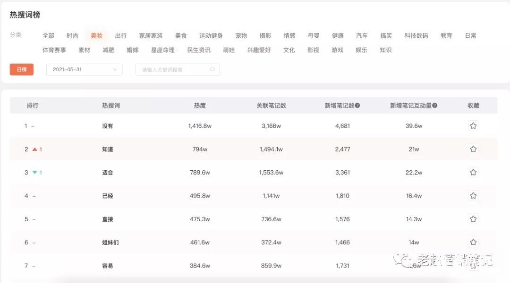The image size is (510, 283).
Task: Open the 星座命理 tab
Action: point(162,50)
